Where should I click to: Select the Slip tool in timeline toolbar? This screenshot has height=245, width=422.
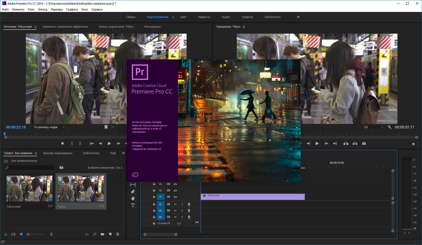(133, 185)
